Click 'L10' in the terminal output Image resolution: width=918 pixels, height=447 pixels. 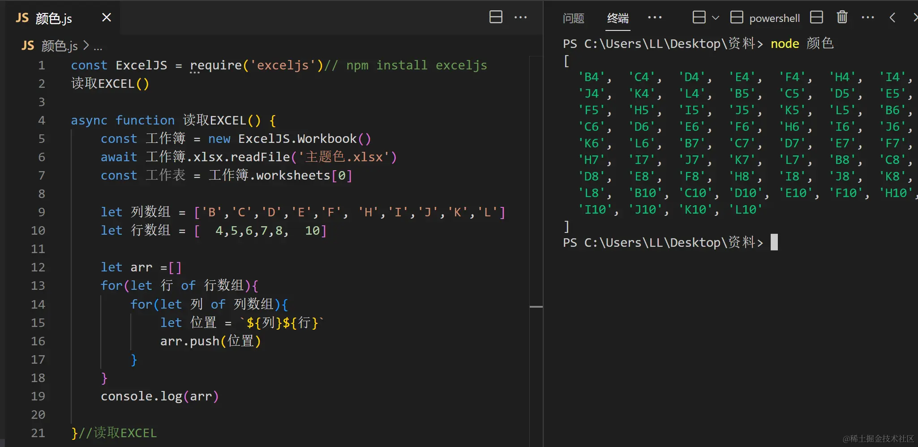746,210
